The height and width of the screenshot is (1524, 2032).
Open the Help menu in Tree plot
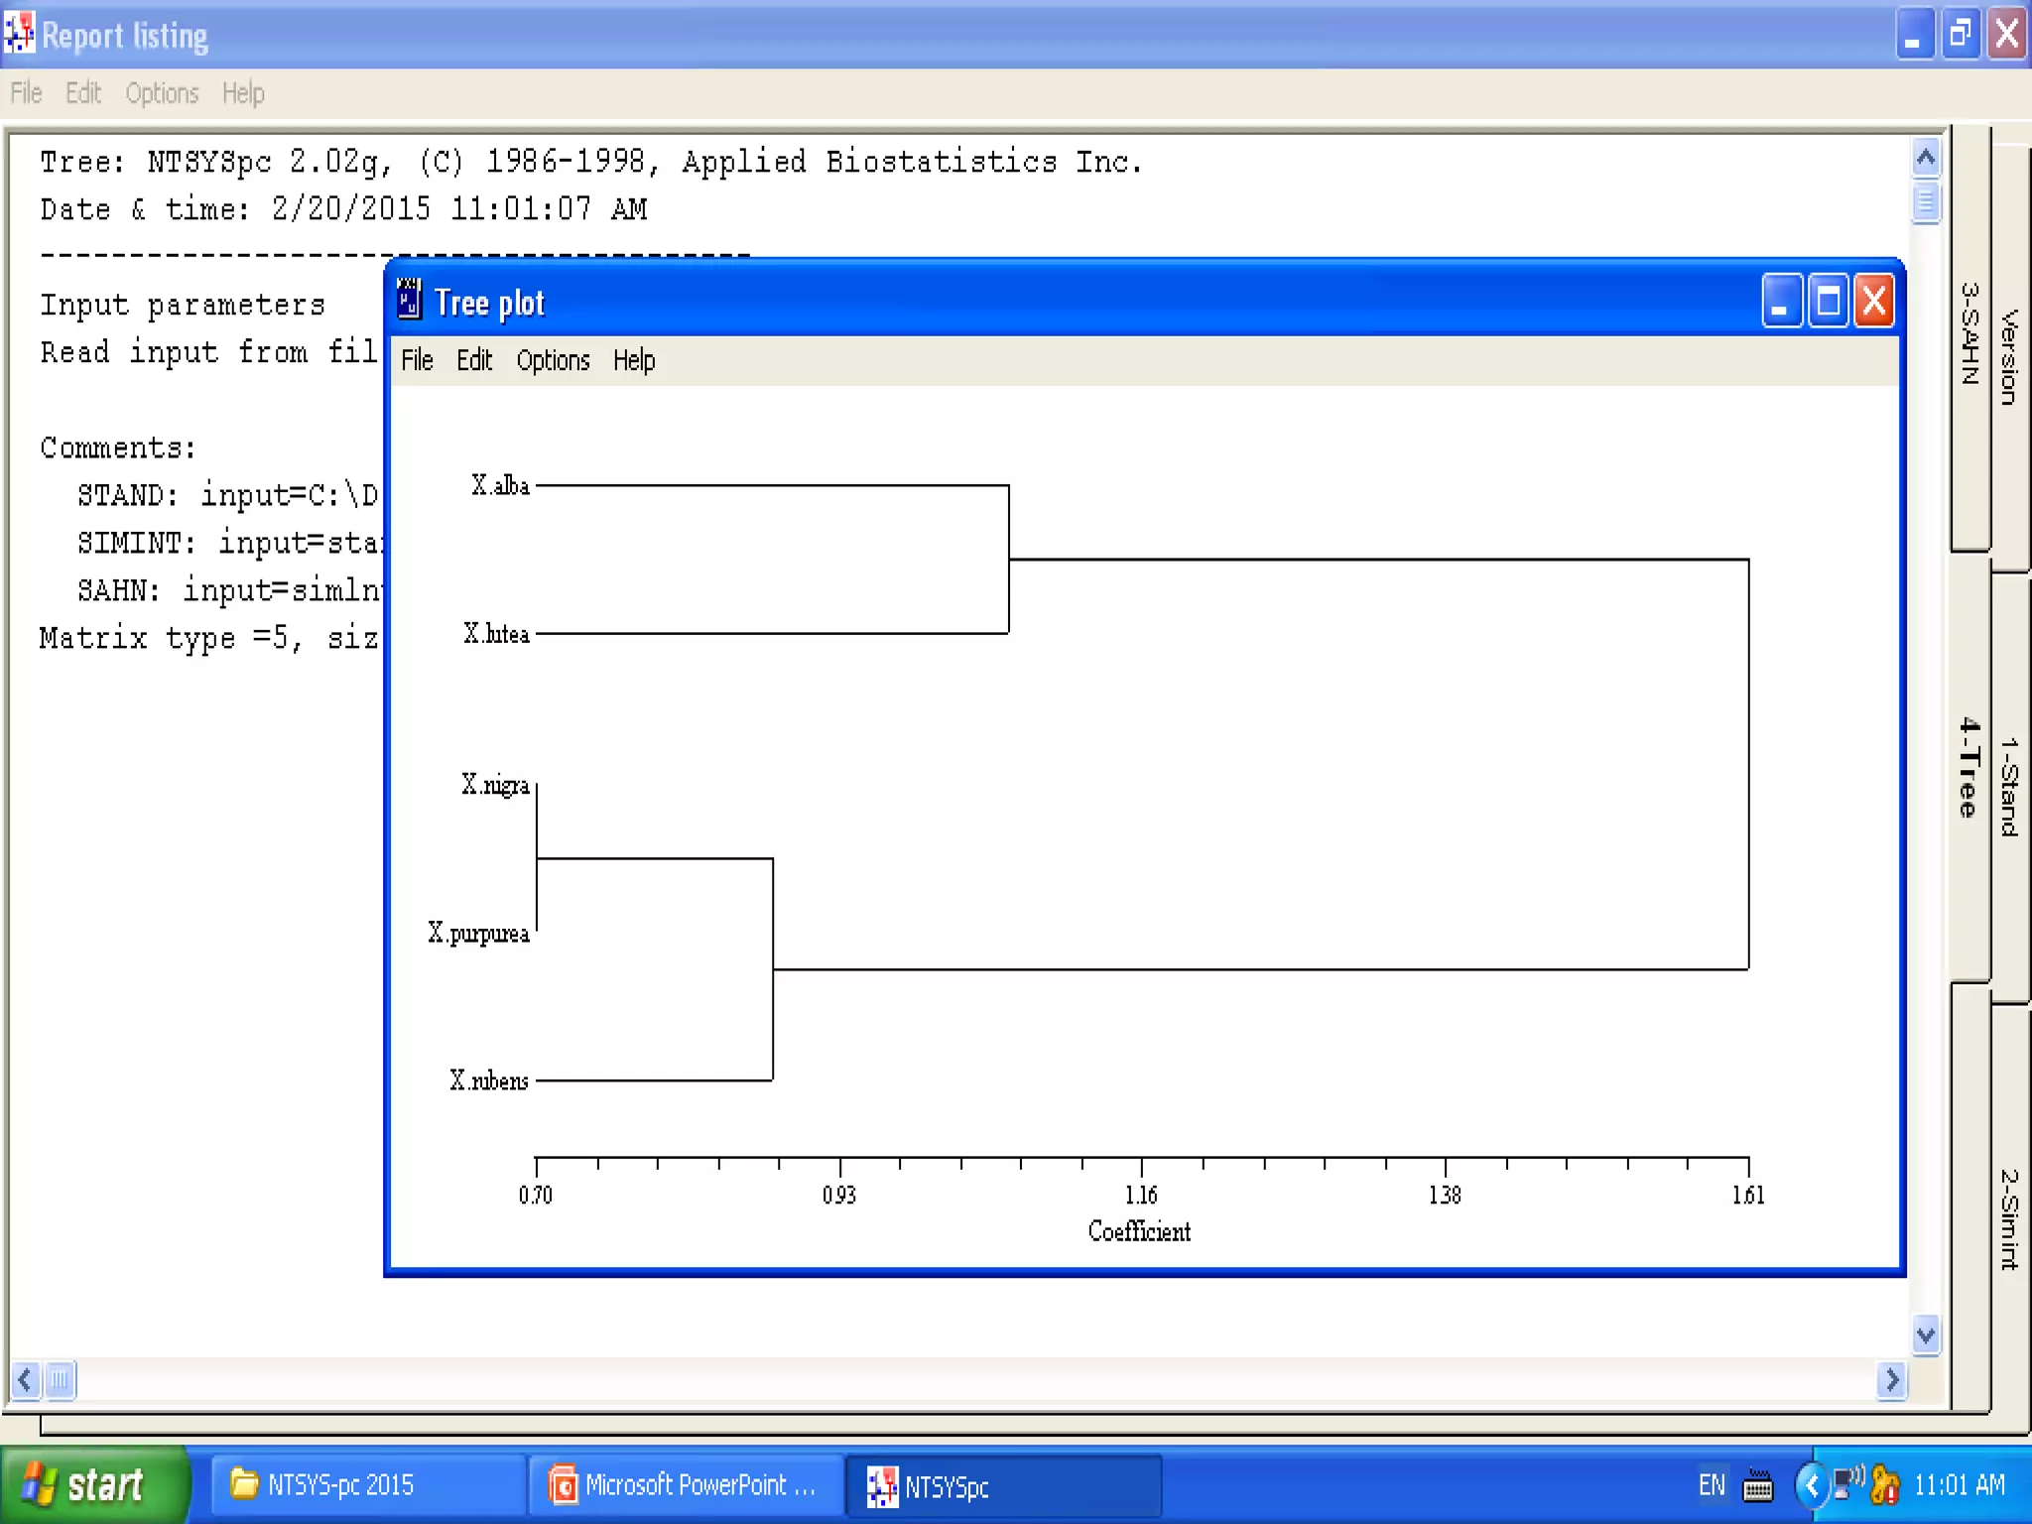(x=634, y=360)
